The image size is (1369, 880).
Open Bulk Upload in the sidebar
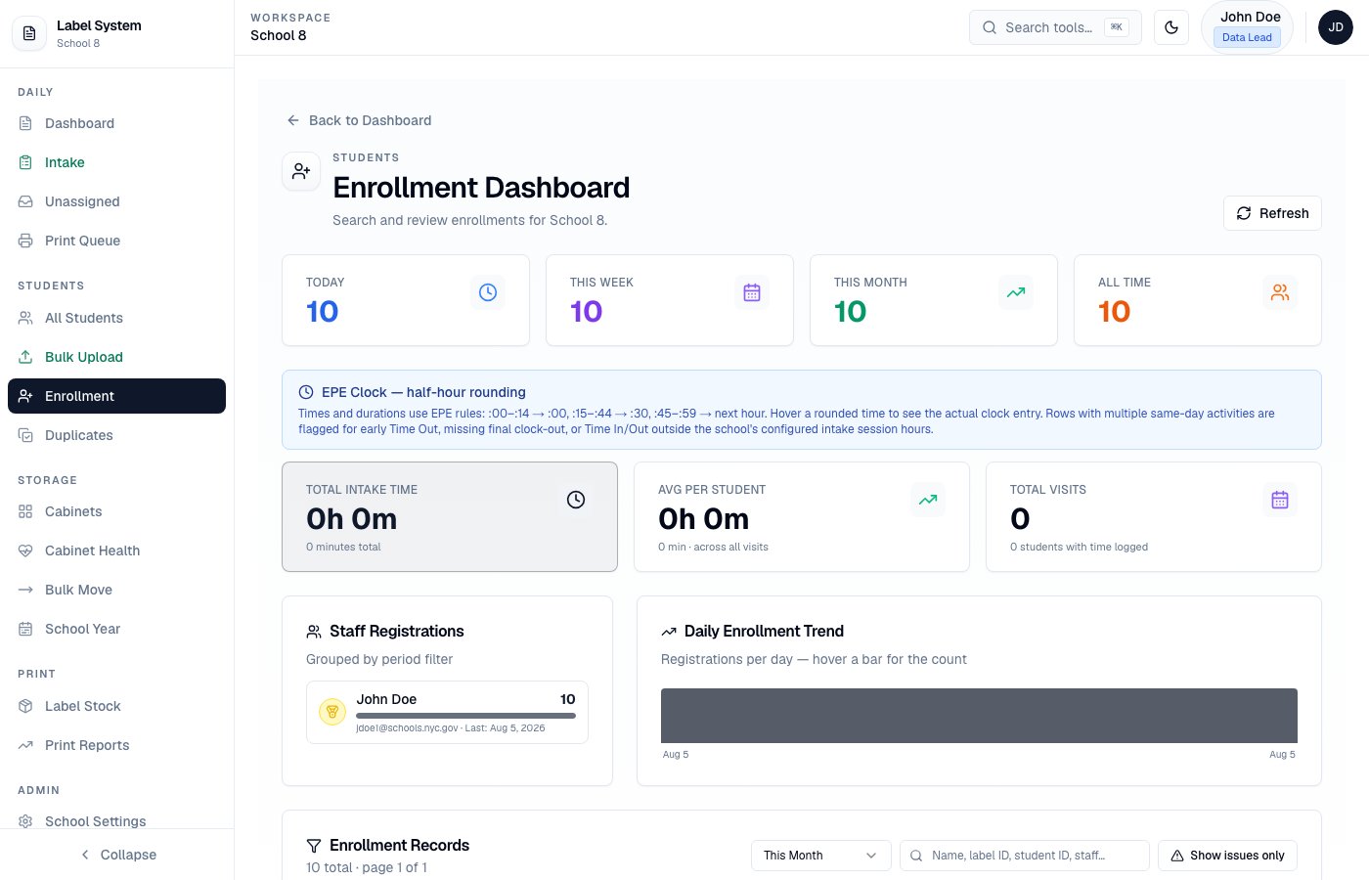point(116,357)
